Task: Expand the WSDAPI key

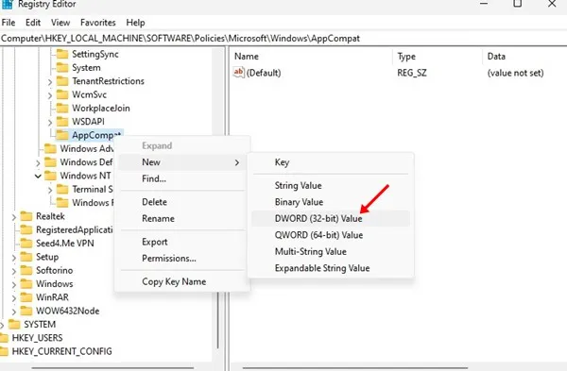Action: coord(50,123)
